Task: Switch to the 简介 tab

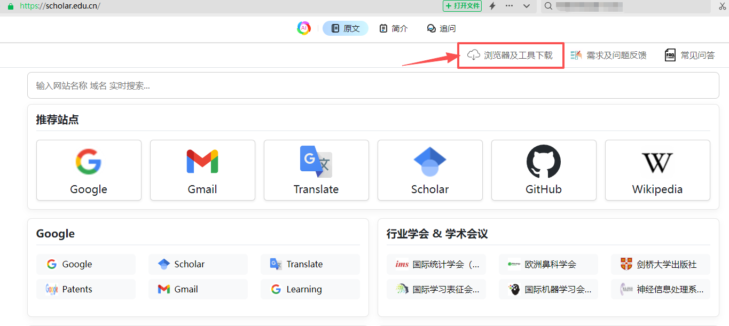Action: [x=394, y=28]
